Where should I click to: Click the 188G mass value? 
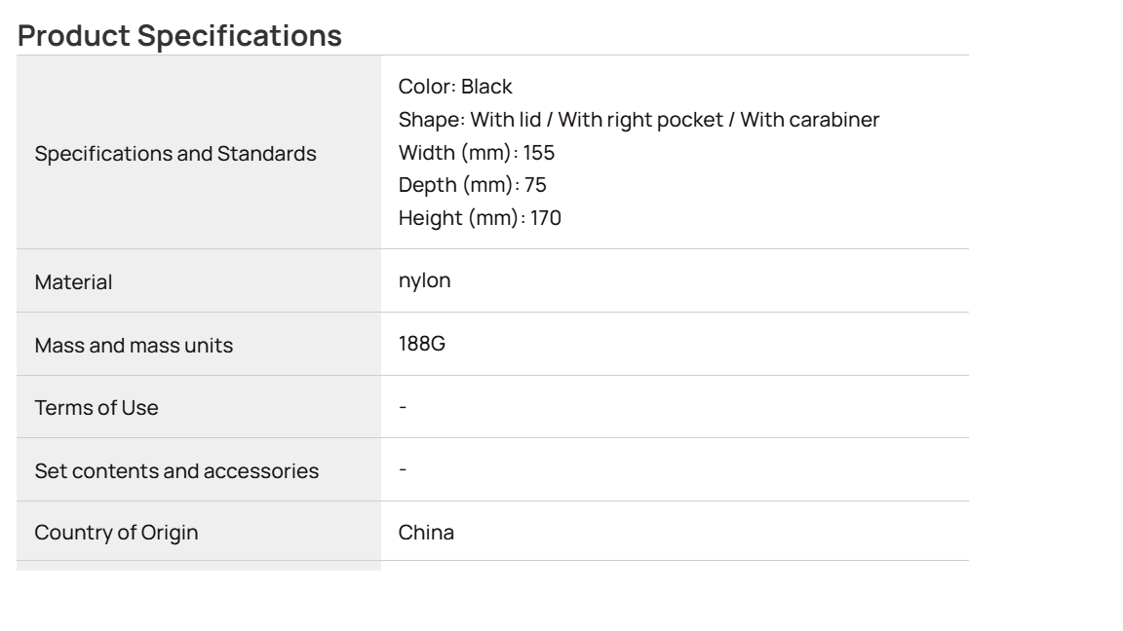point(422,344)
